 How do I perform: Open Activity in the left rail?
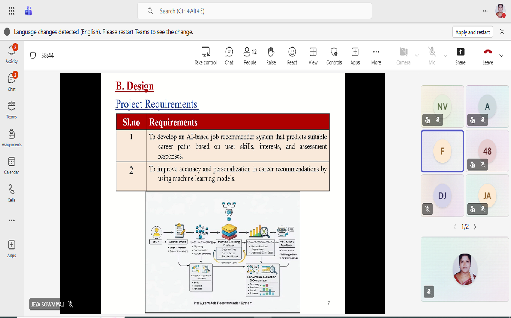click(x=12, y=54)
